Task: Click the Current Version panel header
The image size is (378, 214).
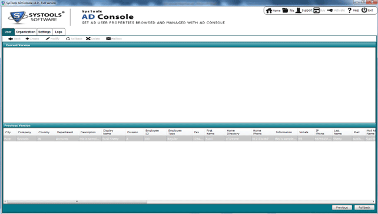Action: [189, 45]
